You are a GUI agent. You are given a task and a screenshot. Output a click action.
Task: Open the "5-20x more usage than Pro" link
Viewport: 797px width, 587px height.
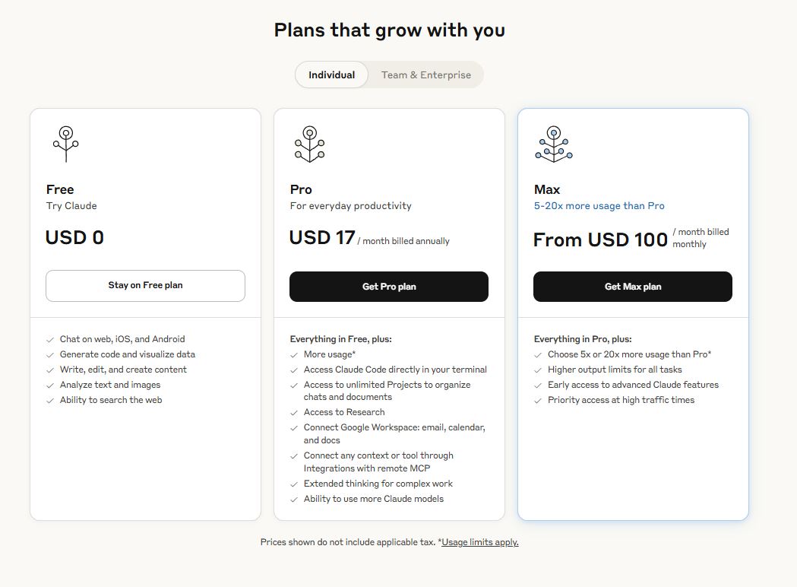599,206
